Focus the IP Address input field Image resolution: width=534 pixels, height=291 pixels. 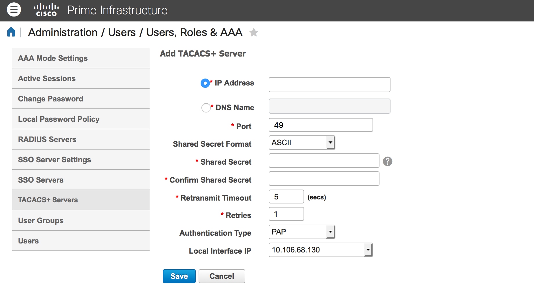[x=329, y=85]
